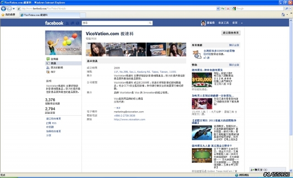
Task: Open the first photo strip thumbnail of woman
Action: (x=96, y=49)
